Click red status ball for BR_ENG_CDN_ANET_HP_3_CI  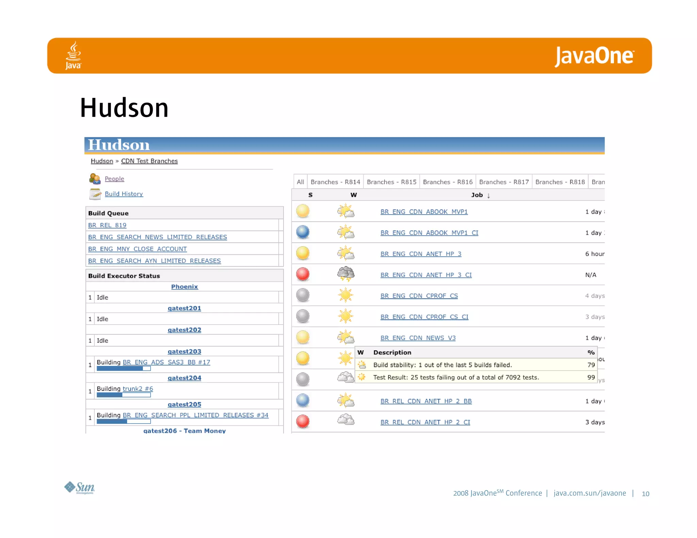(303, 274)
